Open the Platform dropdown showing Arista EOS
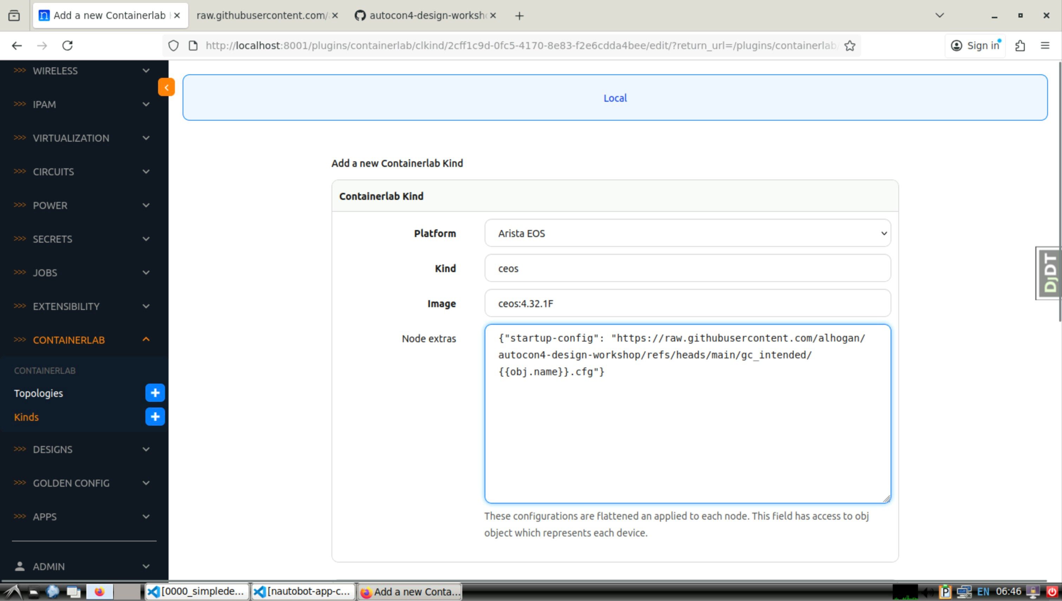Screen dimensions: 1062x601 [x=687, y=233]
